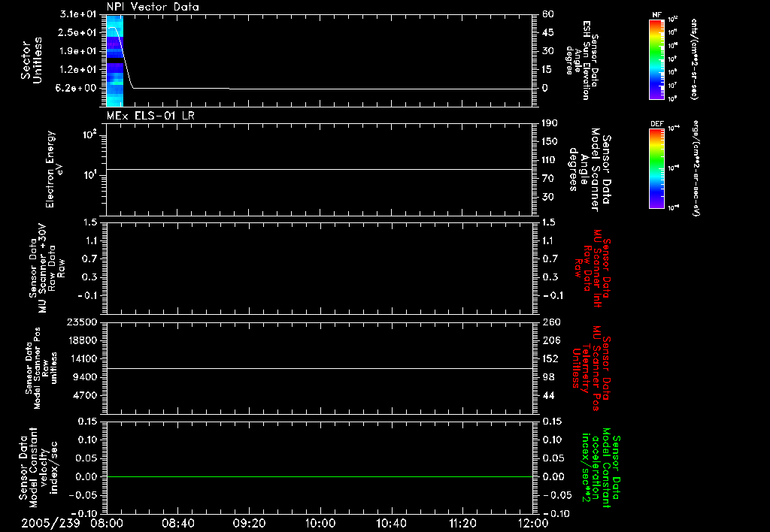Click the '150' scanner angle axis value
This screenshot has height=532, width=770.
(x=550, y=142)
